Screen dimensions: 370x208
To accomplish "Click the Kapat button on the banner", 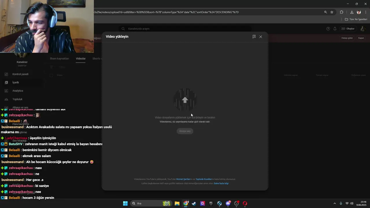I will 361,38.
